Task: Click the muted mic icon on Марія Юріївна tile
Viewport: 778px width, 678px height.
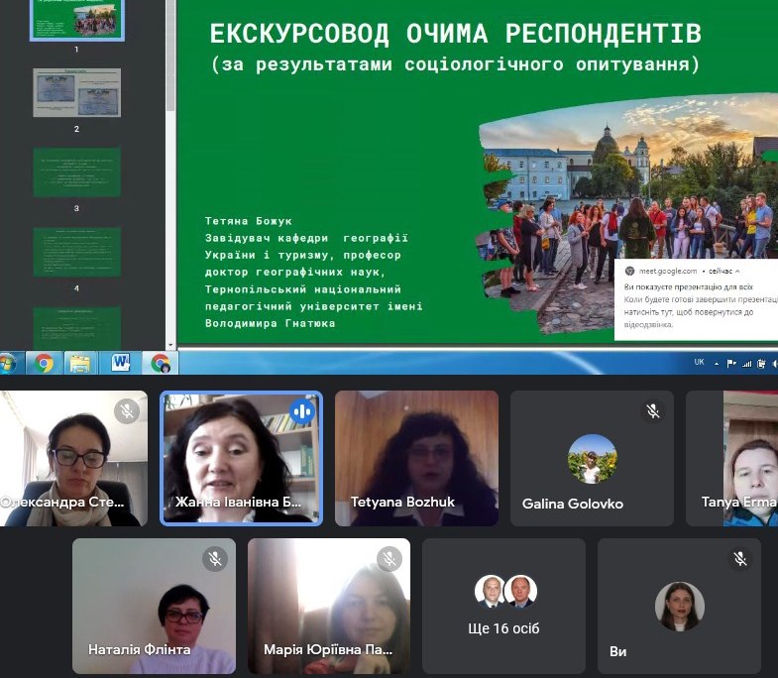Action: click(x=389, y=559)
